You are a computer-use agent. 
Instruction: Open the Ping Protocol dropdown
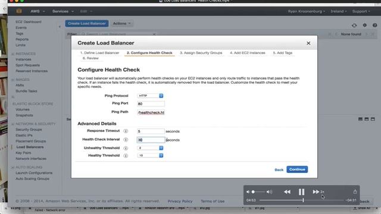coord(151,96)
